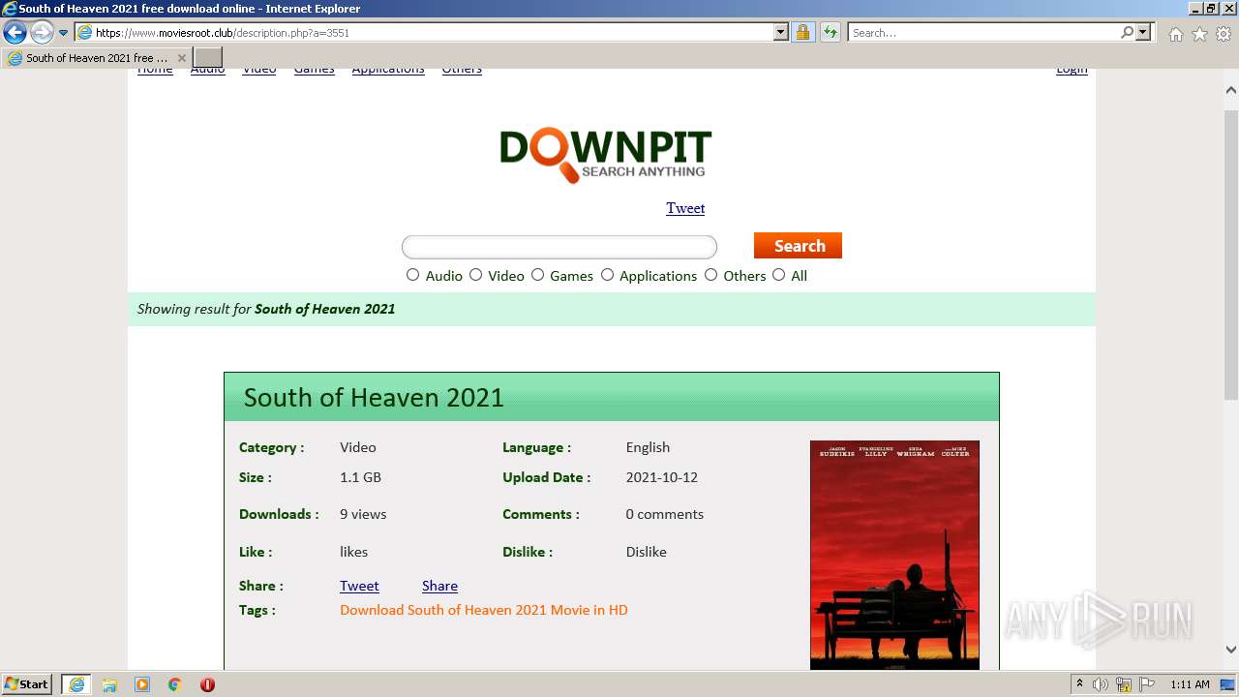The width and height of the screenshot is (1239, 697).
Task: View the security lock icon report
Action: click(802, 32)
